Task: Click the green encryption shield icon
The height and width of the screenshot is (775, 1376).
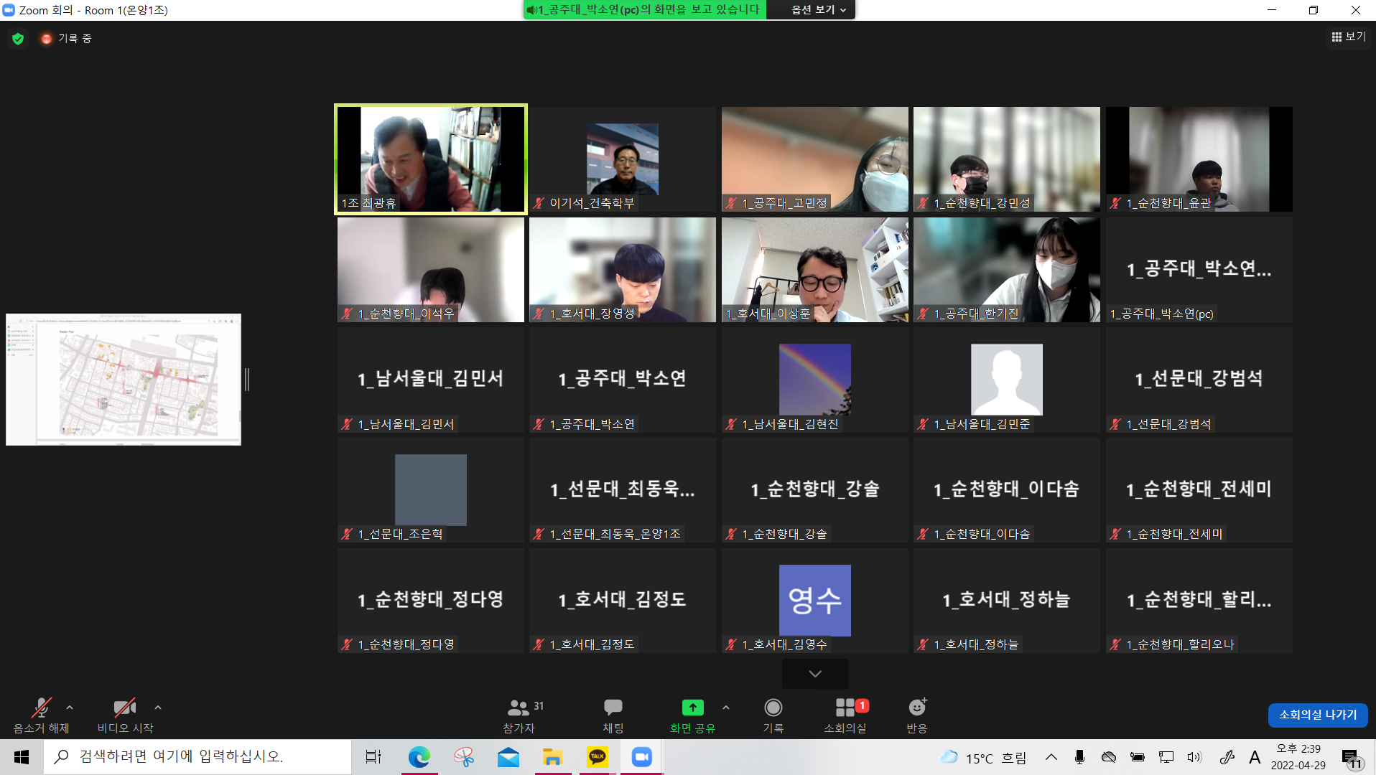Action: point(18,39)
